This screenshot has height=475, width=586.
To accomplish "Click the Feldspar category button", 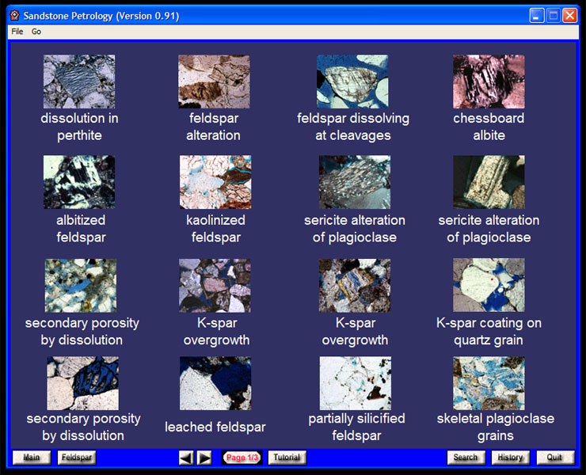I will (x=77, y=458).
